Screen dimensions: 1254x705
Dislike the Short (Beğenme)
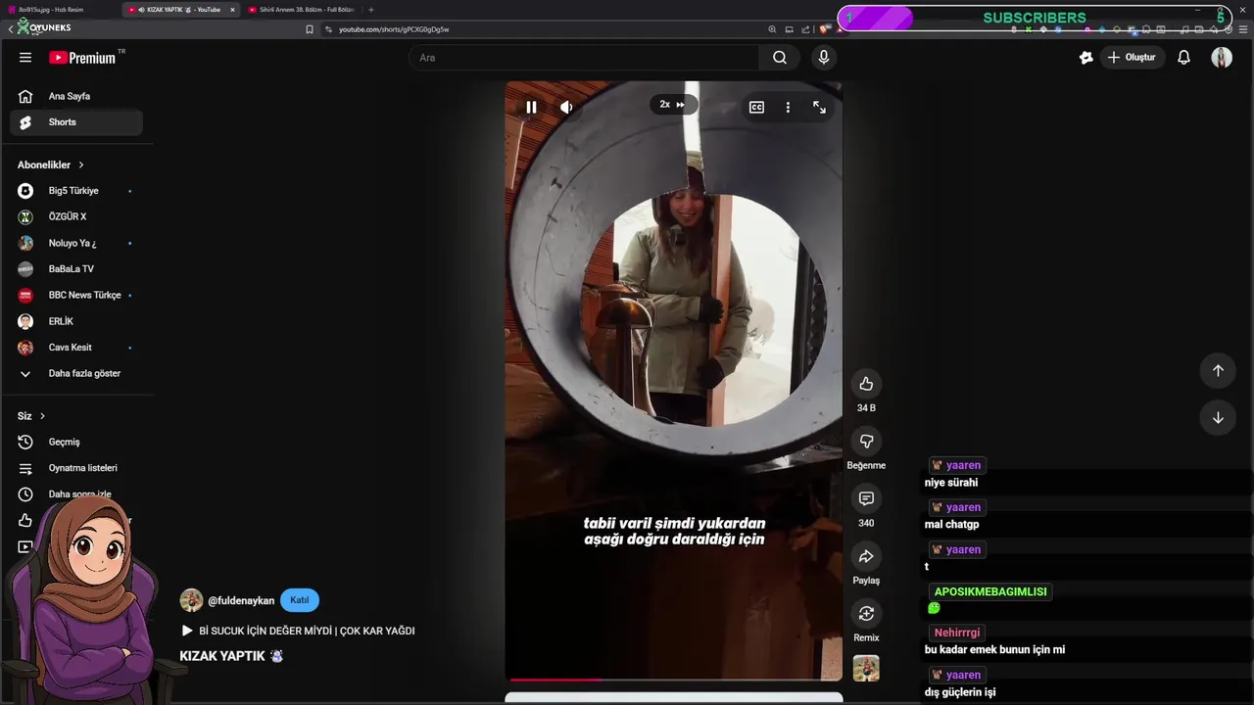pos(866,442)
